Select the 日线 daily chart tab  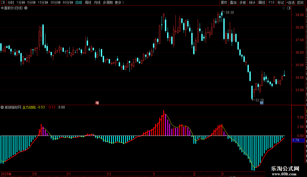(79, 2)
